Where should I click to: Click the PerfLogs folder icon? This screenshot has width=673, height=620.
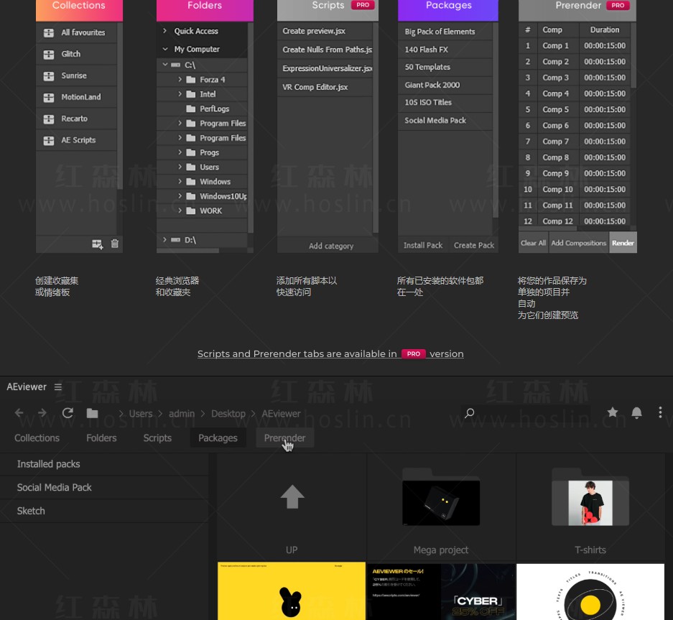coord(191,108)
